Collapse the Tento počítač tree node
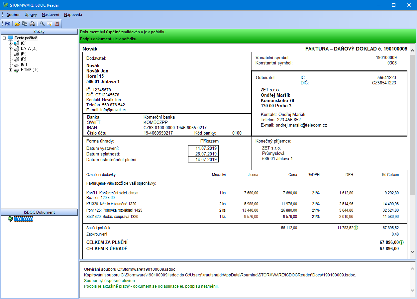Viewport: 417px width, 299px height. point(4,38)
